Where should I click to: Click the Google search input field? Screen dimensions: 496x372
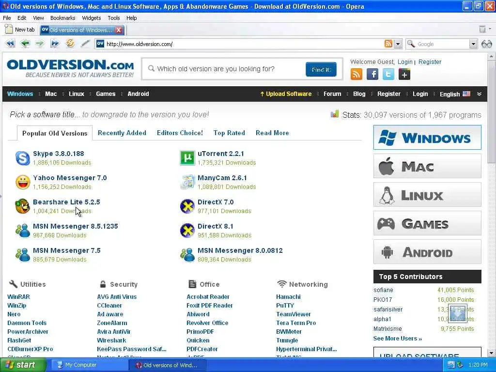point(442,44)
